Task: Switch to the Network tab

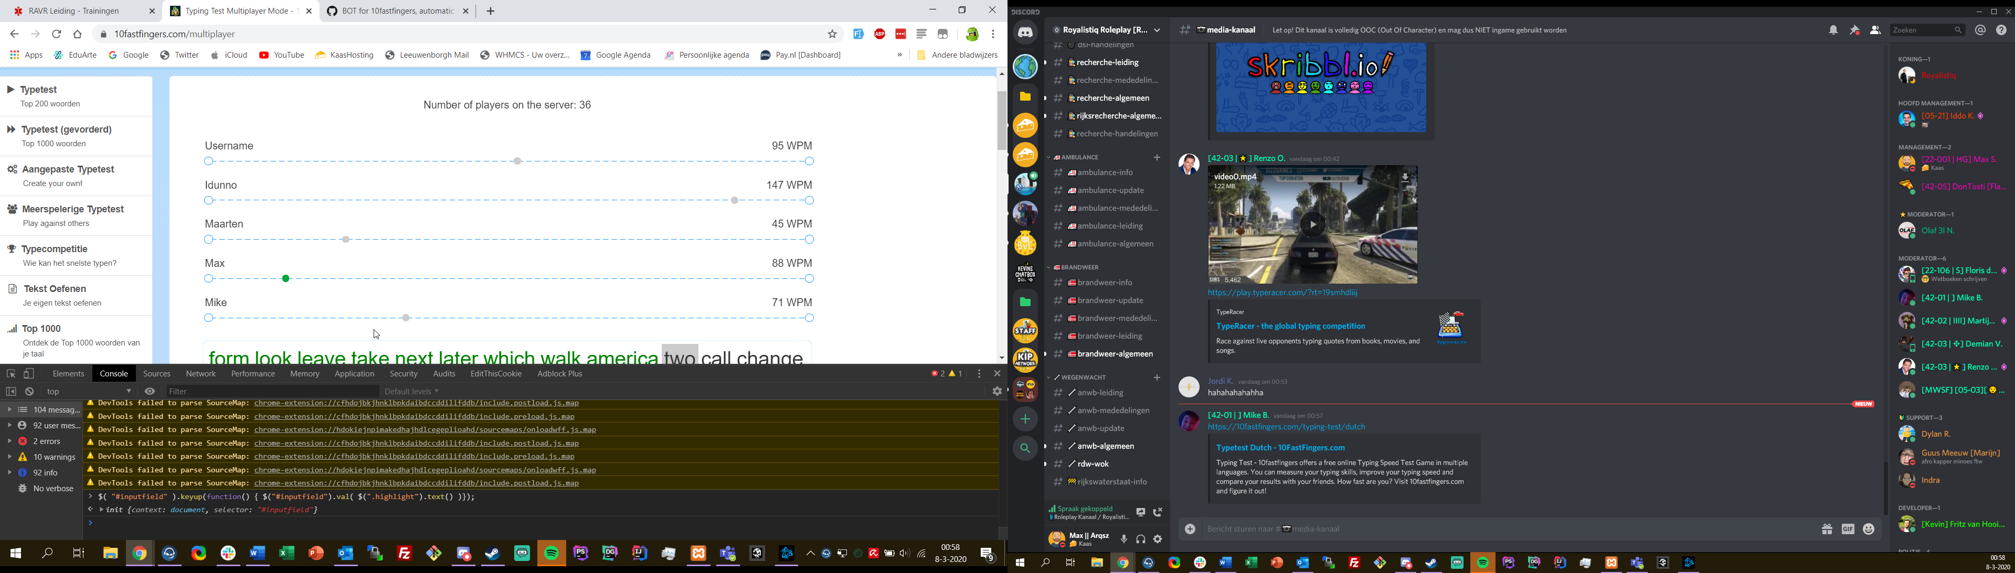Action: 201,374
